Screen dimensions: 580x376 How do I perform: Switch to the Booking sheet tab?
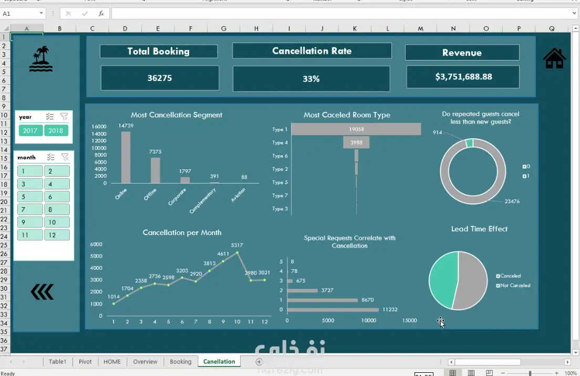coord(181,362)
